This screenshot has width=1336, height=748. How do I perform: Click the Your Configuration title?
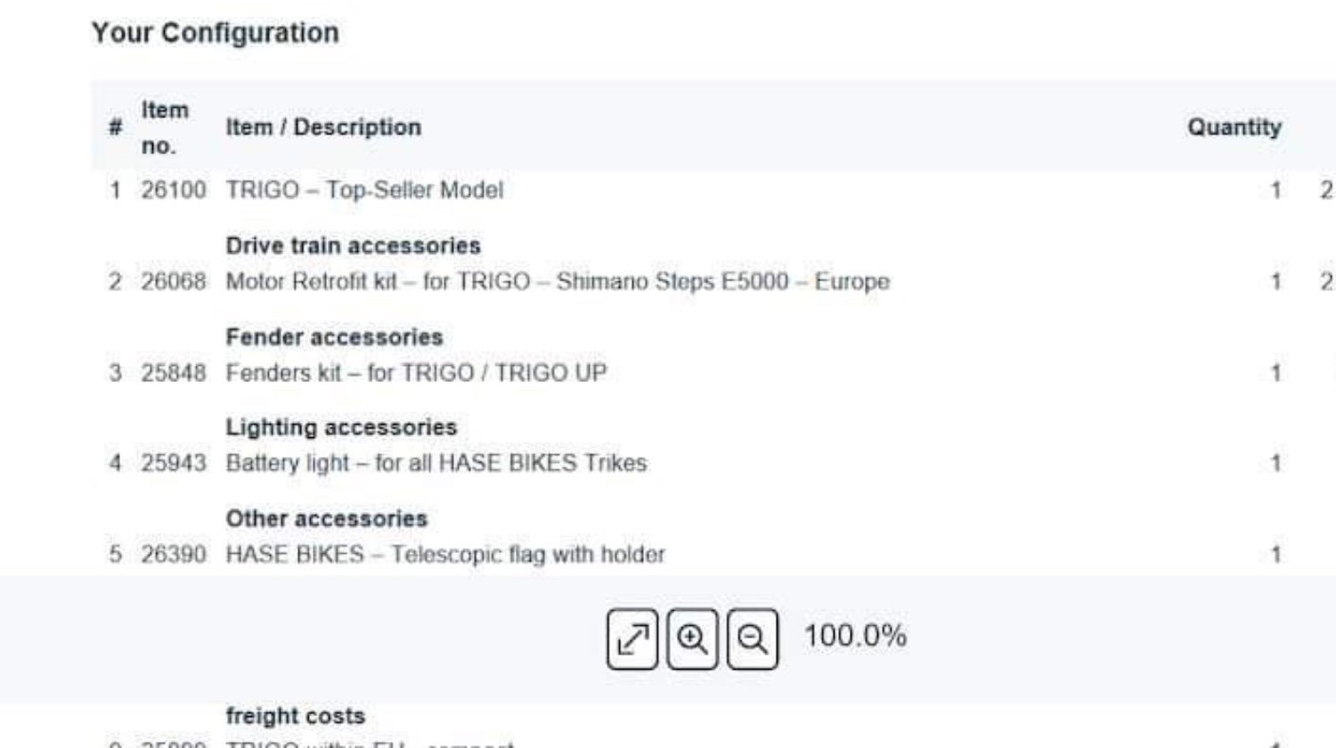[x=216, y=33]
